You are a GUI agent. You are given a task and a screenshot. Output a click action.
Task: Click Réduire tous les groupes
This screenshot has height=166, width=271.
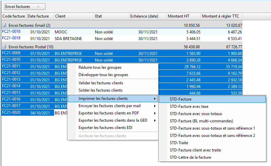[100, 67]
